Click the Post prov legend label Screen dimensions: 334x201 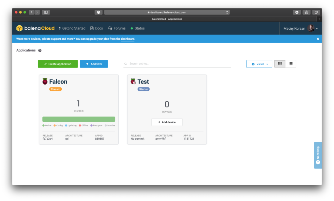click(98, 126)
